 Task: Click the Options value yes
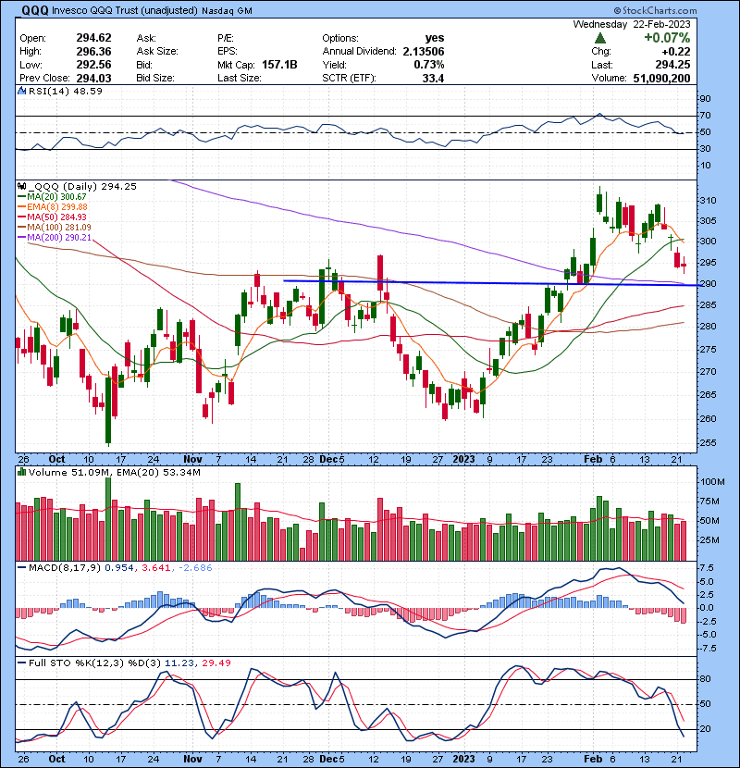pyautogui.click(x=435, y=38)
